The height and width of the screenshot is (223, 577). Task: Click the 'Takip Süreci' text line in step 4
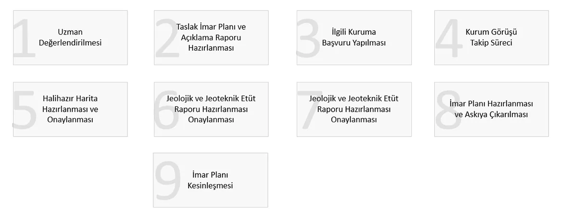coord(491,43)
